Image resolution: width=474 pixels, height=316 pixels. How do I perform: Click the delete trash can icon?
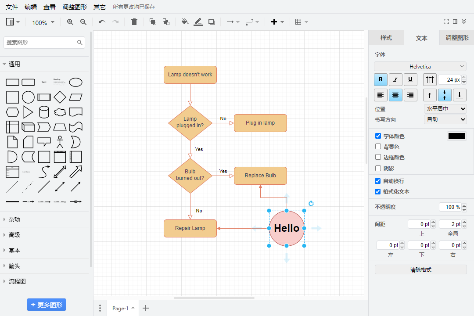(134, 22)
